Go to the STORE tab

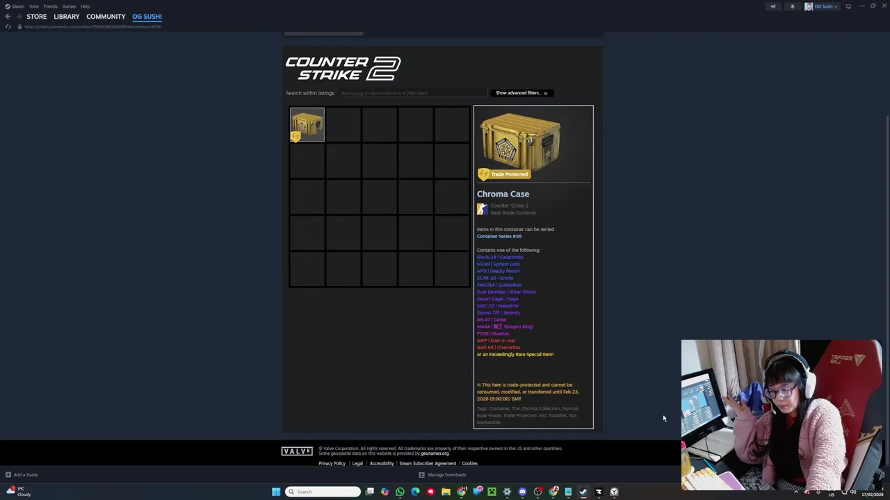point(37,17)
